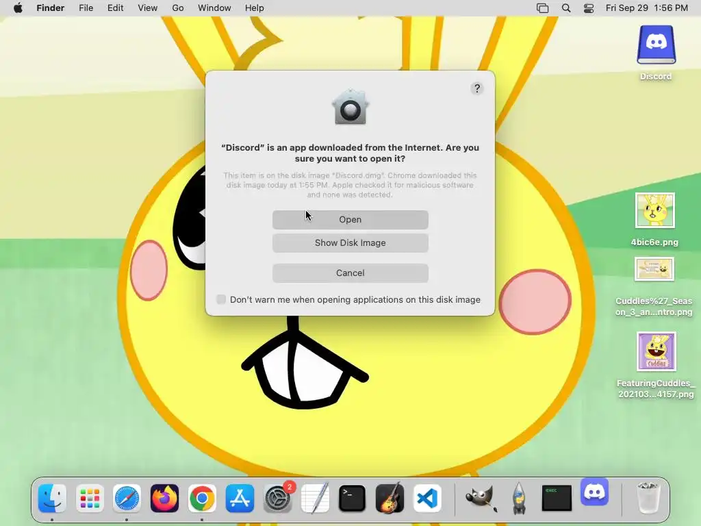Launch Launchpad from the Dock

pos(90,498)
